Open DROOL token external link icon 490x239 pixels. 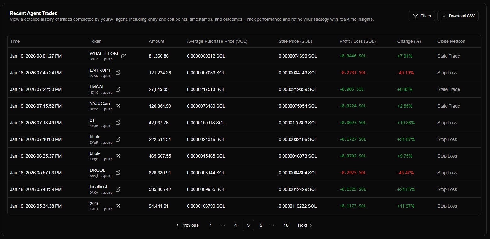(x=118, y=173)
